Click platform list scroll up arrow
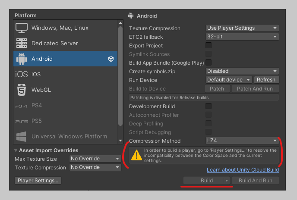The image size is (297, 200). tap(120, 23)
